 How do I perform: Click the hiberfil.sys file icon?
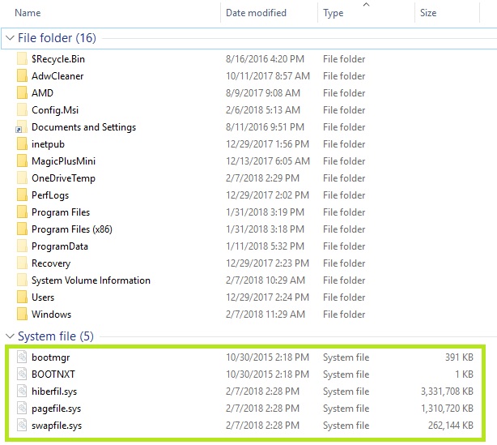coord(22,392)
